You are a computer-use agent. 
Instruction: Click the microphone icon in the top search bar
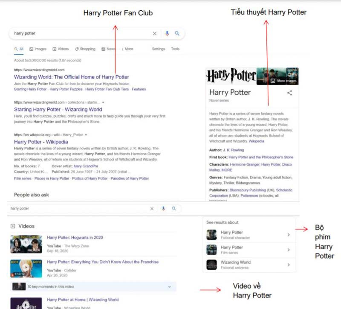[x=167, y=33]
